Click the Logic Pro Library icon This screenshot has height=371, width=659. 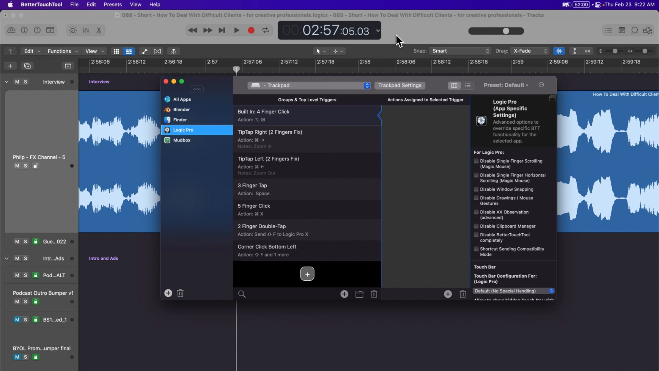pos(11,30)
